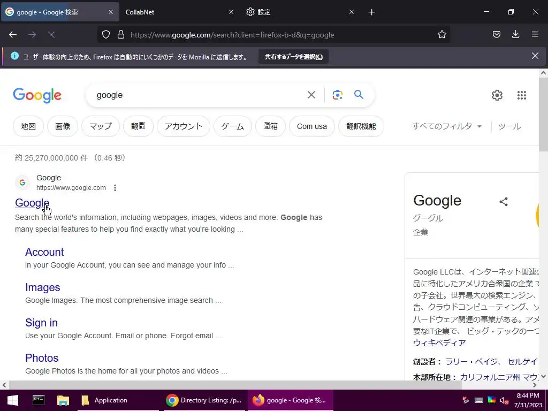Dismiss the Firefox data sharing notification
The width and height of the screenshot is (548, 411).
click(x=535, y=56)
